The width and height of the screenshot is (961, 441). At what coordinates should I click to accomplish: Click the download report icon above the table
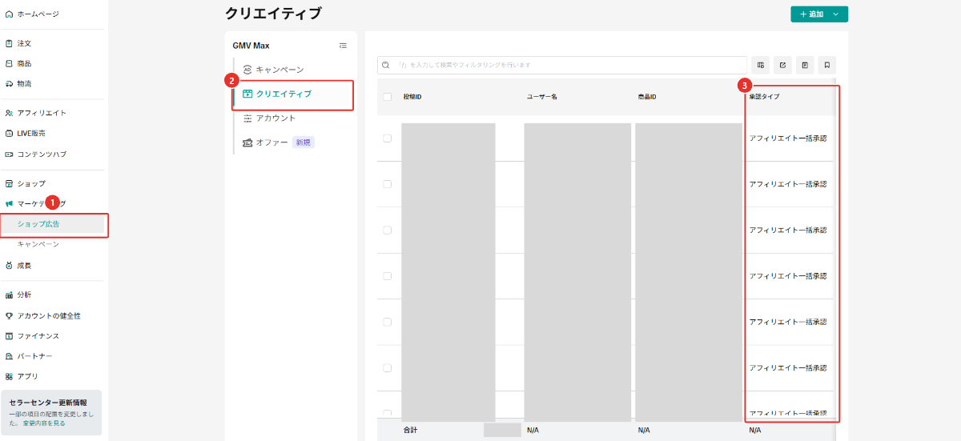click(x=805, y=65)
